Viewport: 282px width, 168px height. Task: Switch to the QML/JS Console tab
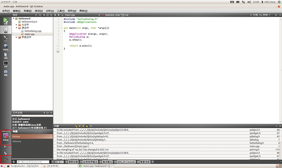tap(124, 162)
